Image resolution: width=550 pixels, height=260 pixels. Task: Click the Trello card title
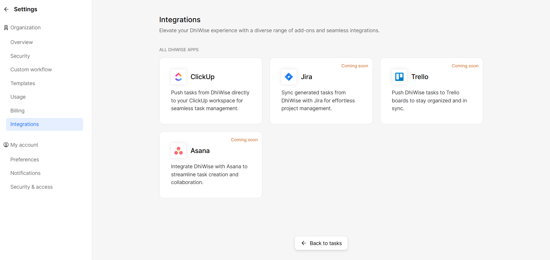click(420, 77)
